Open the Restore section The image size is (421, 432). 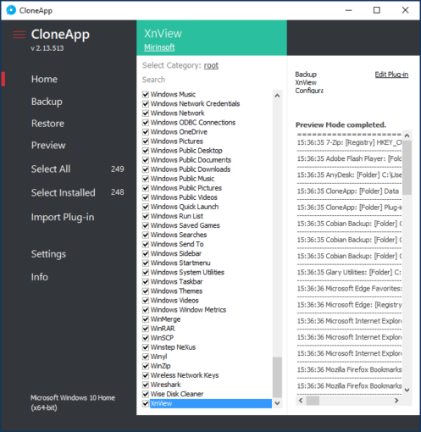click(x=47, y=124)
